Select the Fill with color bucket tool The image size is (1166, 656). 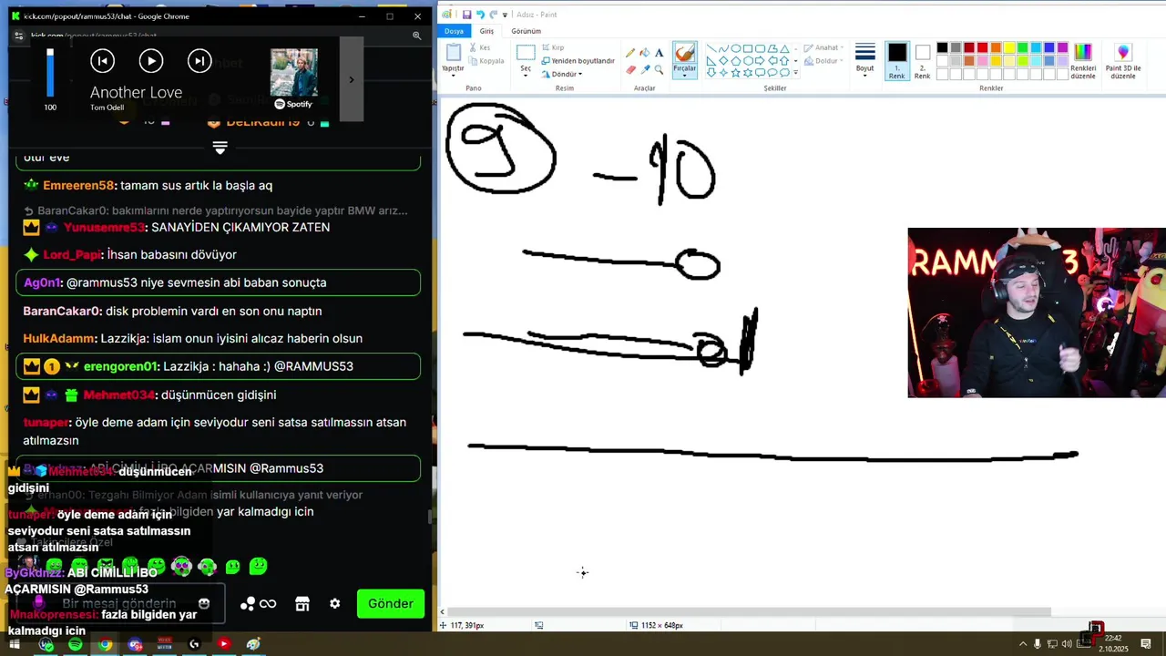click(645, 53)
